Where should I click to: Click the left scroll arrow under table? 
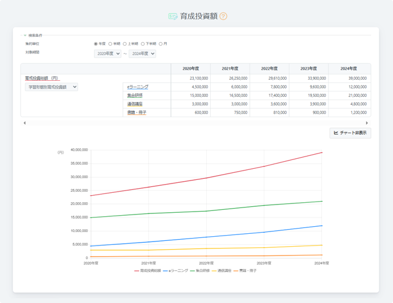pyautogui.click(x=25, y=123)
